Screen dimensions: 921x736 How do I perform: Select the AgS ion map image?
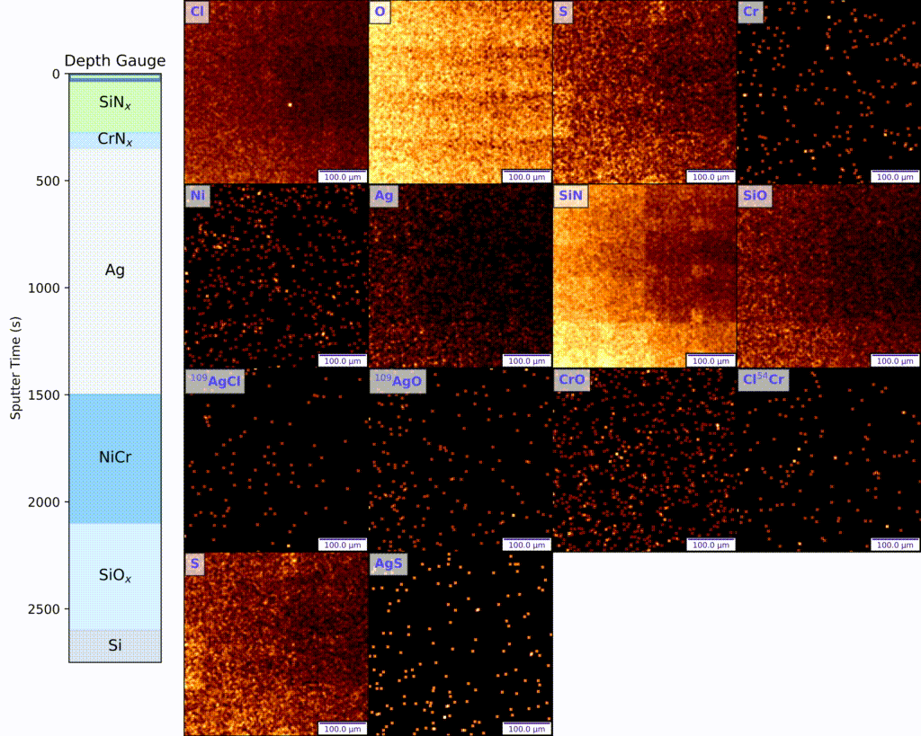(460, 643)
